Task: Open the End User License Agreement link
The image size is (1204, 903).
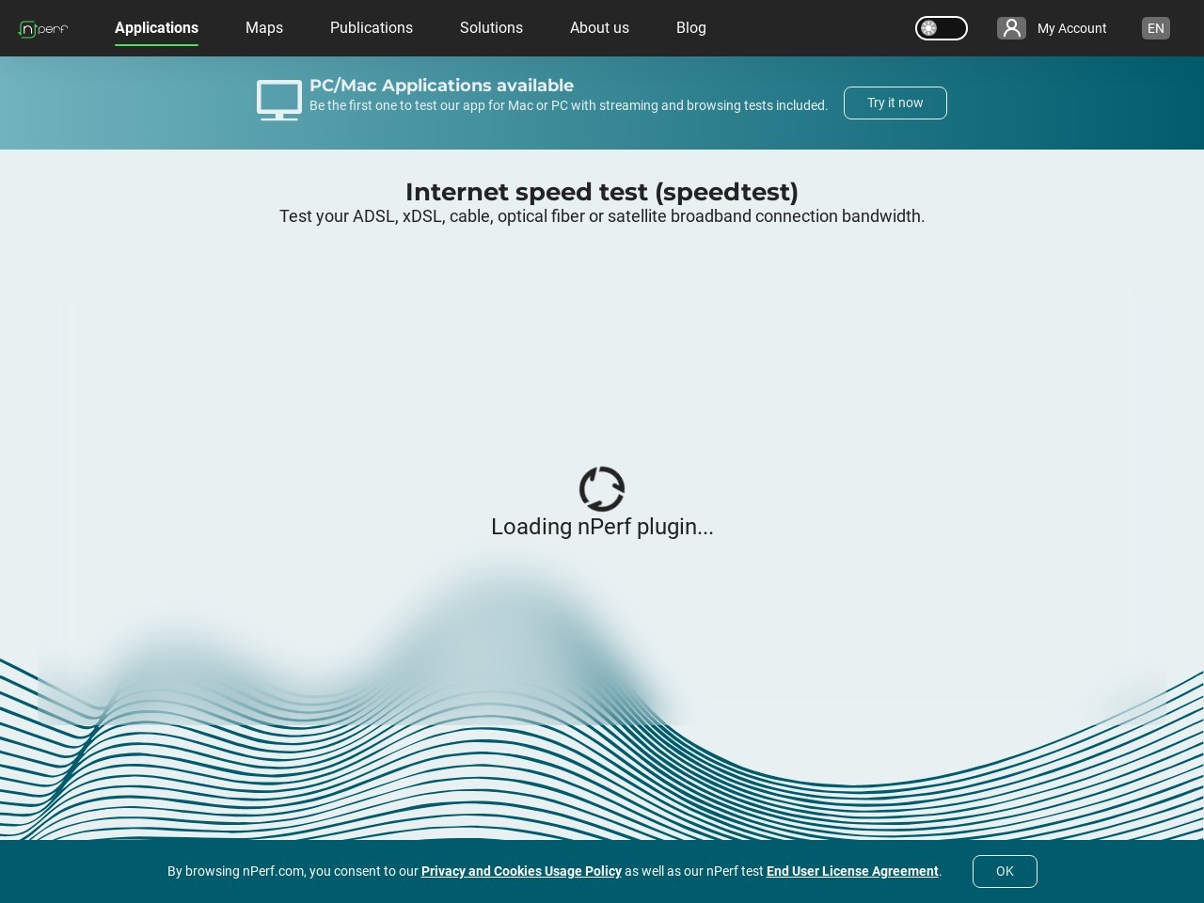Action: coord(852,871)
